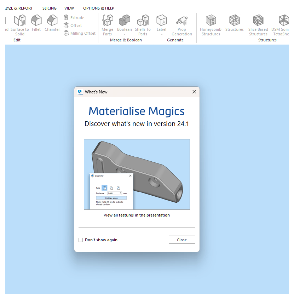Open the Slicing ribbon tab
294x294 pixels.
49,8
